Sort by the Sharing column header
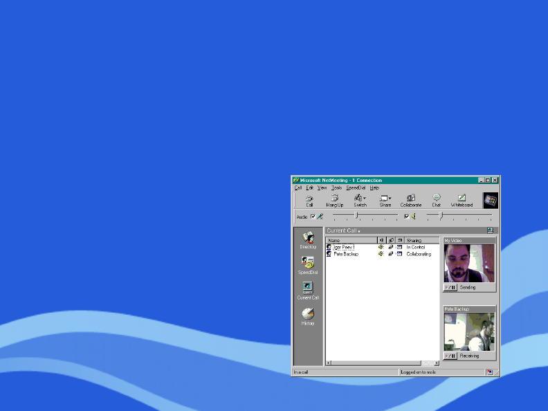The image size is (548, 411). [422, 240]
